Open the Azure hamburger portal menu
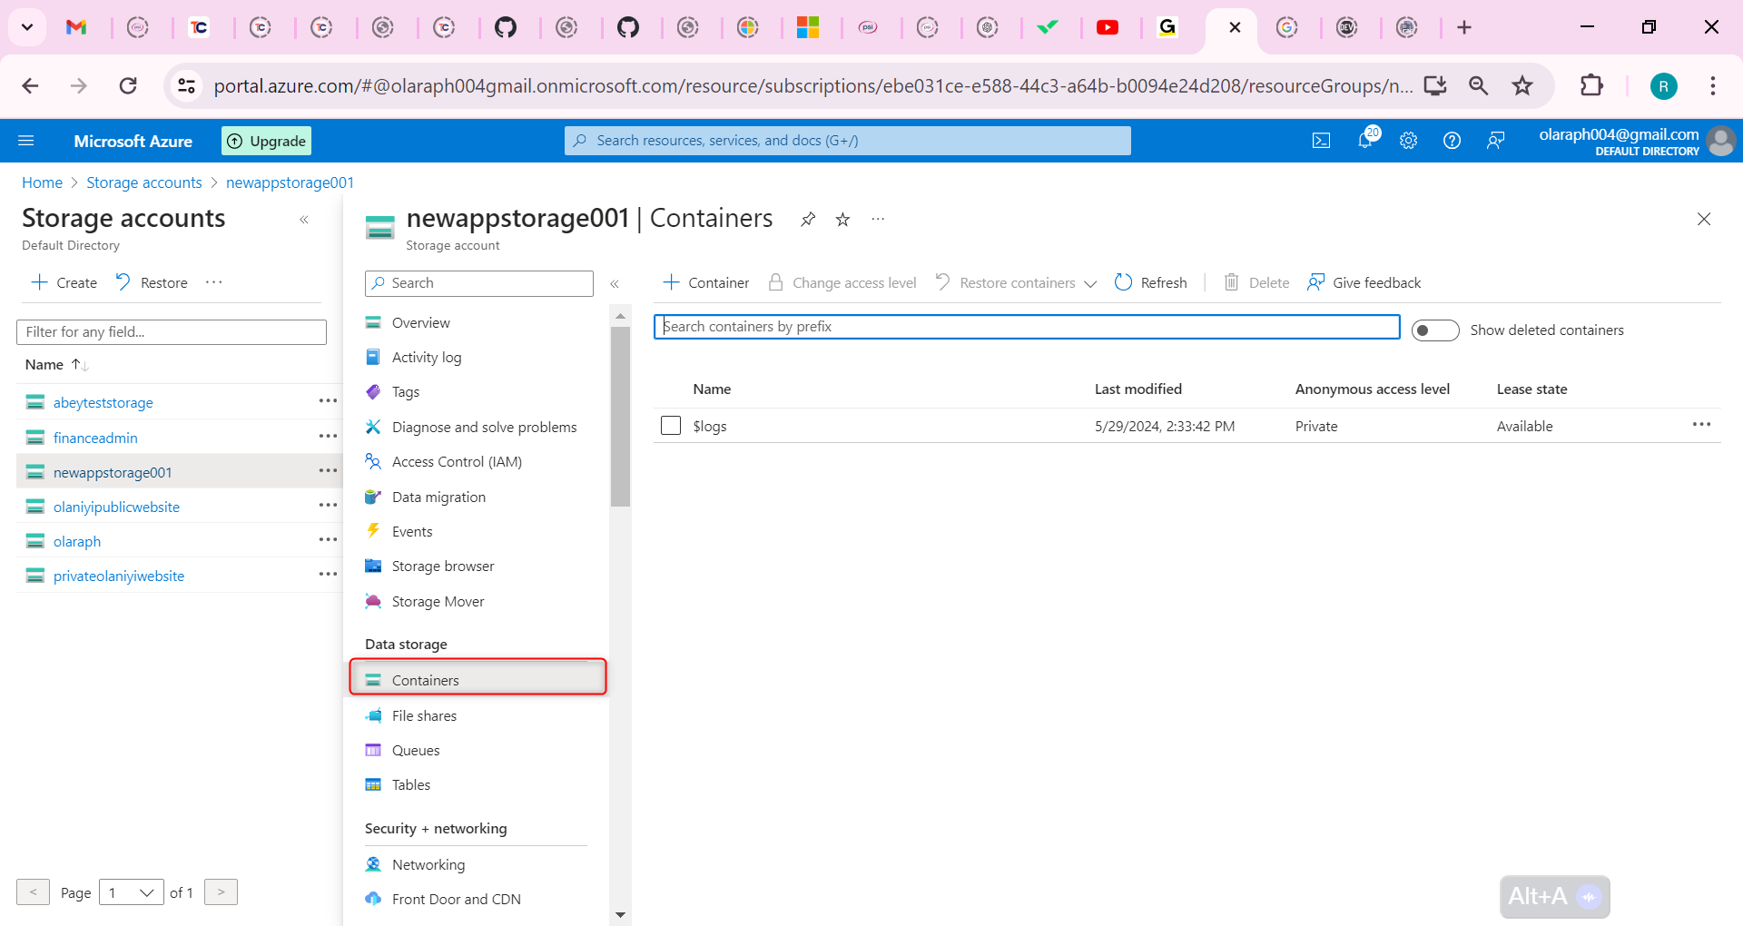The height and width of the screenshot is (926, 1743). click(x=26, y=141)
